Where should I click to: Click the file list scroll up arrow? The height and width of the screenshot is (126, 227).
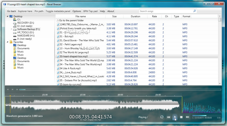220,16
